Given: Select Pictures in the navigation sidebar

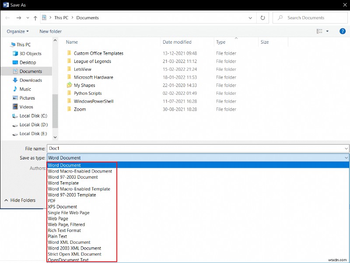Looking at the screenshot, I should [x=27, y=98].
